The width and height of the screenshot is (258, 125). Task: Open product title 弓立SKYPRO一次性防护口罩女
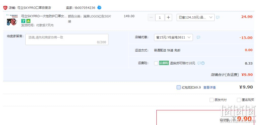click(44, 16)
